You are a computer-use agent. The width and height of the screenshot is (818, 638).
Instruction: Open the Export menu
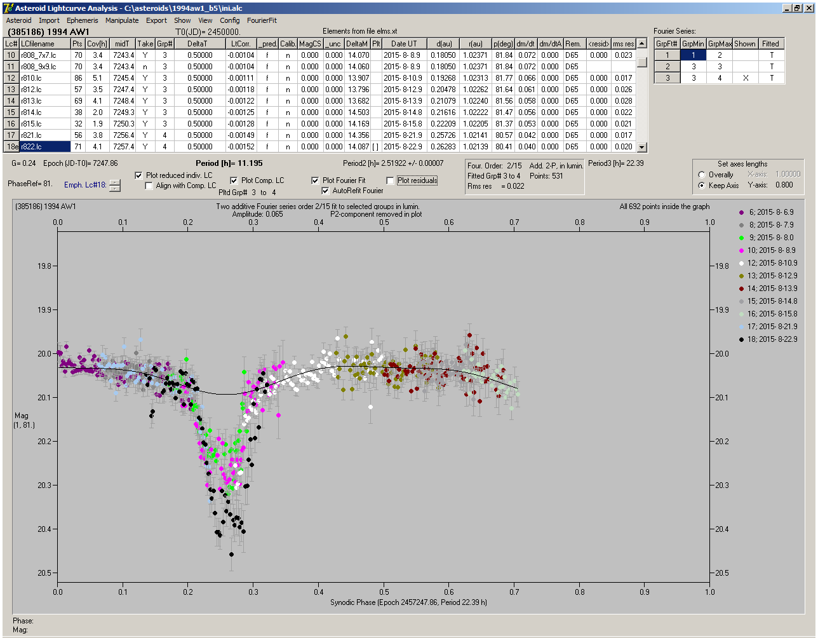coord(156,20)
